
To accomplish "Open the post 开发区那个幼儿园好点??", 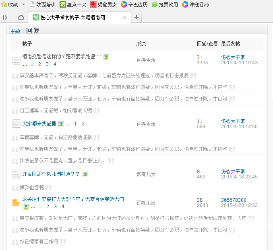I will coord(51,174).
